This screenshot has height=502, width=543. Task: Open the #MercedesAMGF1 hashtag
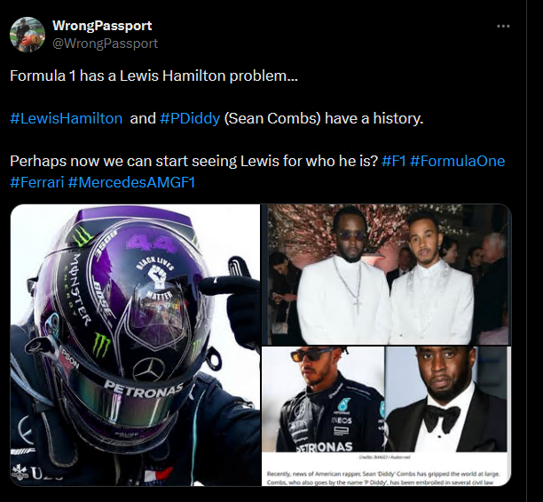pos(131,182)
